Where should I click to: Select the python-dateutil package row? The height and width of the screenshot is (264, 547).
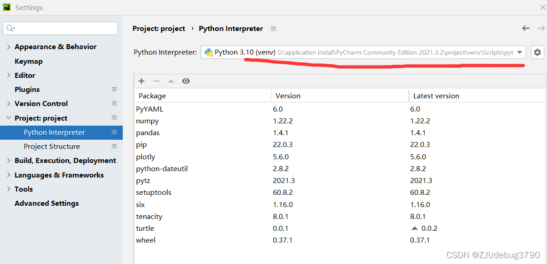click(340, 169)
